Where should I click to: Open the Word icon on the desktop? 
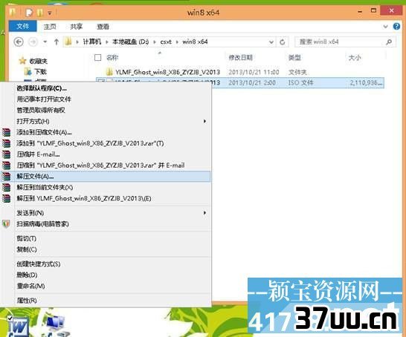pyautogui.click(x=18, y=327)
